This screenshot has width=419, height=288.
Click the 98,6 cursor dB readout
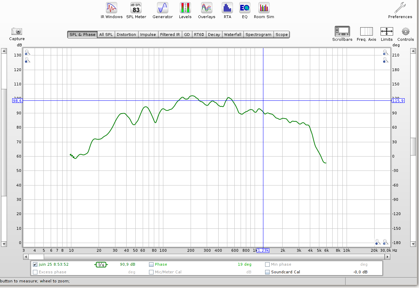(17, 101)
